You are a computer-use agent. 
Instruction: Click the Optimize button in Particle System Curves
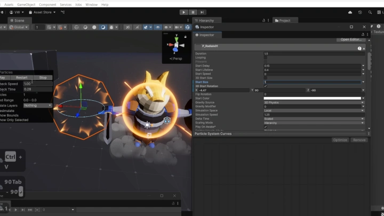(x=340, y=140)
